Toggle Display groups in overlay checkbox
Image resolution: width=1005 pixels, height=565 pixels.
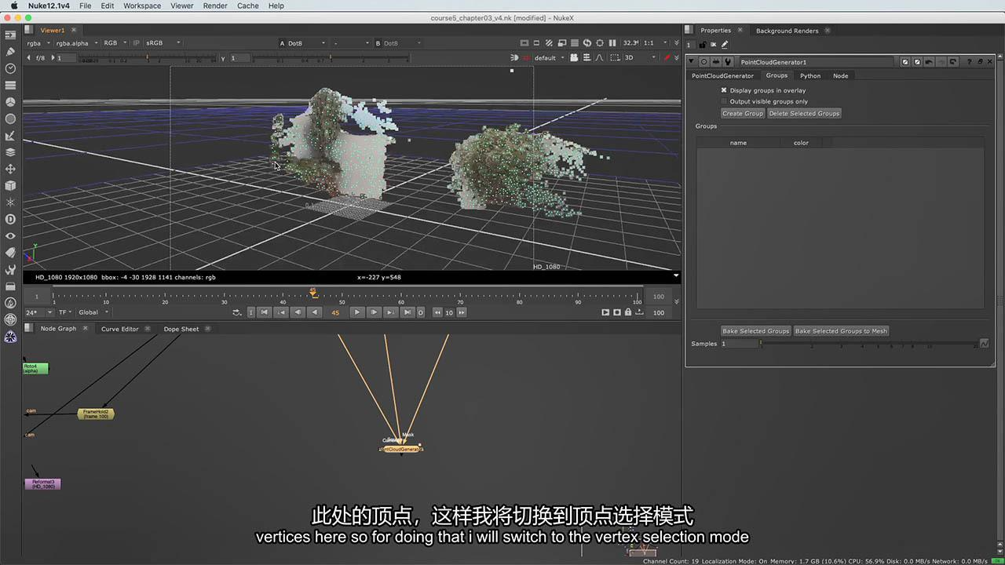point(724,90)
